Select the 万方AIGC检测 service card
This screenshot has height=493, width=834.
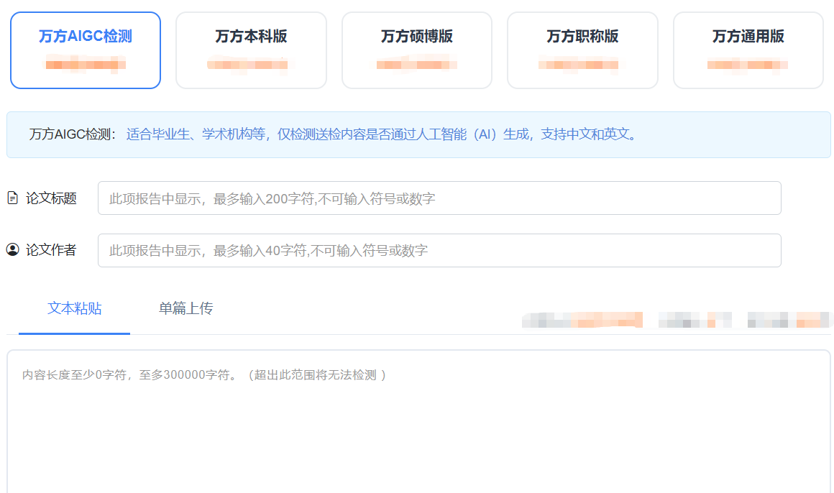point(85,49)
